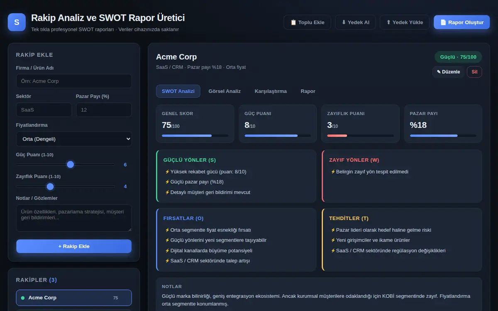Click 'SaaS / CRM sektöründe regülasyon değişiklikleri'
This screenshot has height=311, width=498.
pos(391,250)
